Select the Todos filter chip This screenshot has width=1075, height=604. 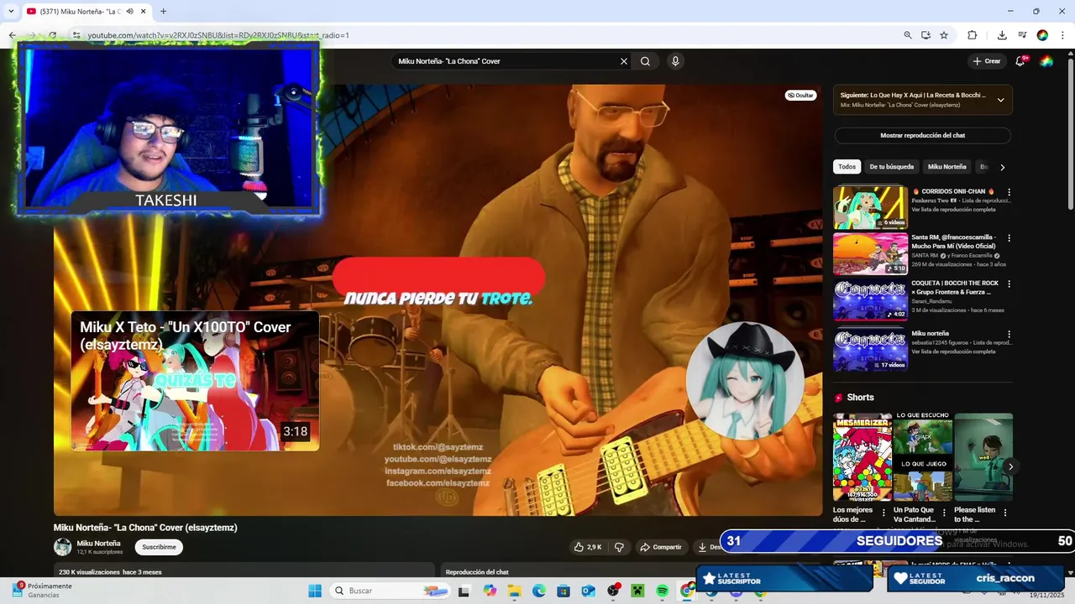847,167
